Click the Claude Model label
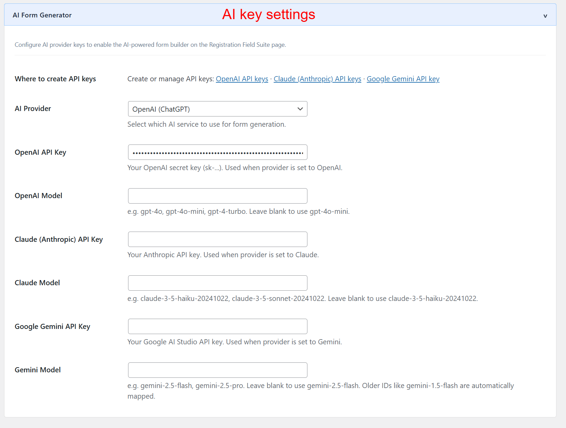Viewport: 566px width, 428px height. 37,282
